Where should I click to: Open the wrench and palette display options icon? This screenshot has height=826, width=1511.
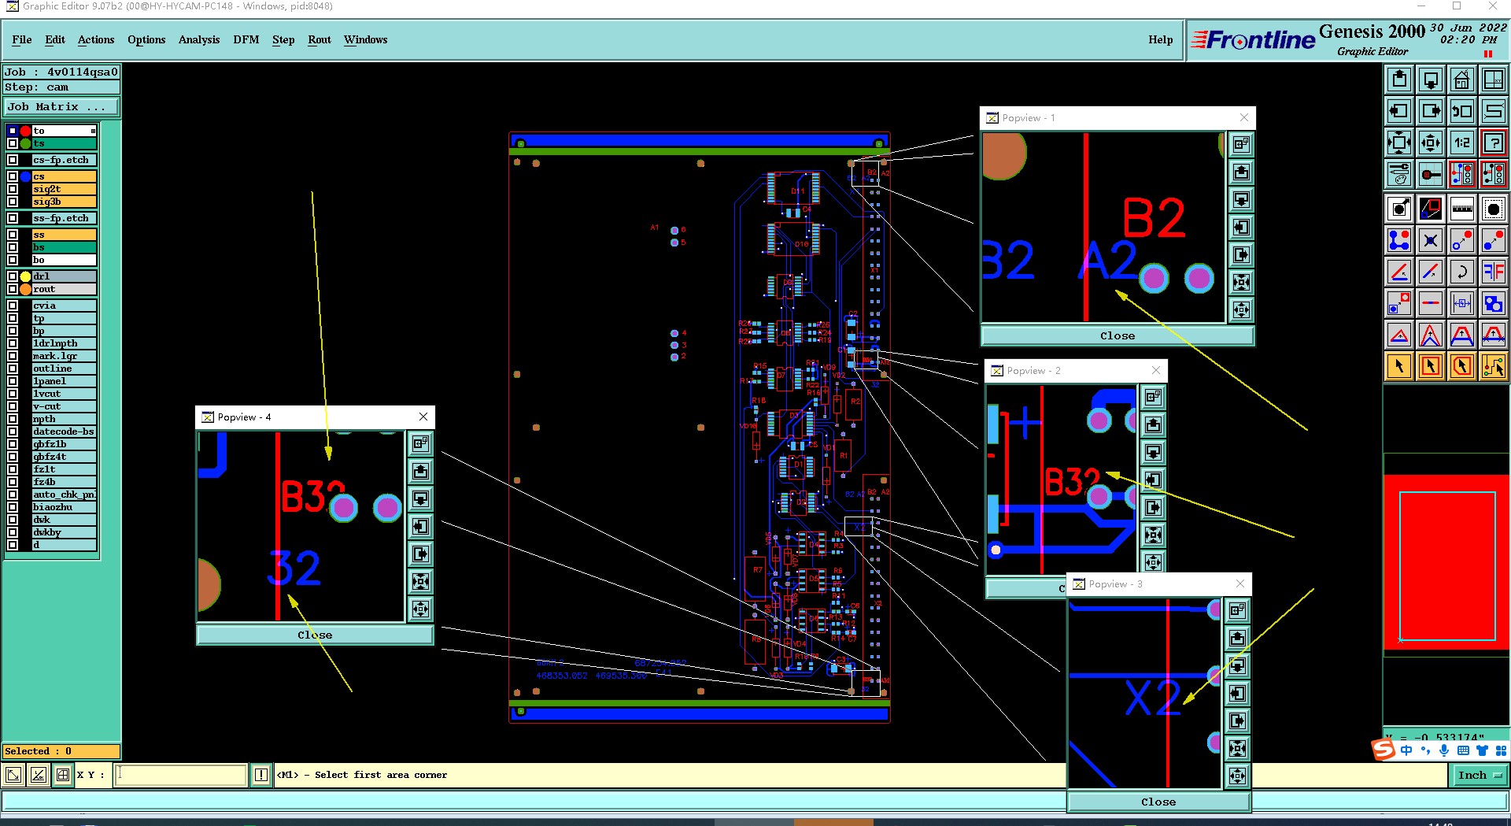(x=1399, y=174)
